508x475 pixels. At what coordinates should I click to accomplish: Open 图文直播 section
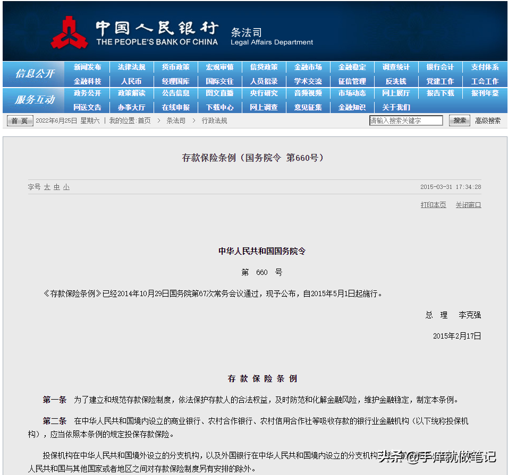tap(219, 93)
